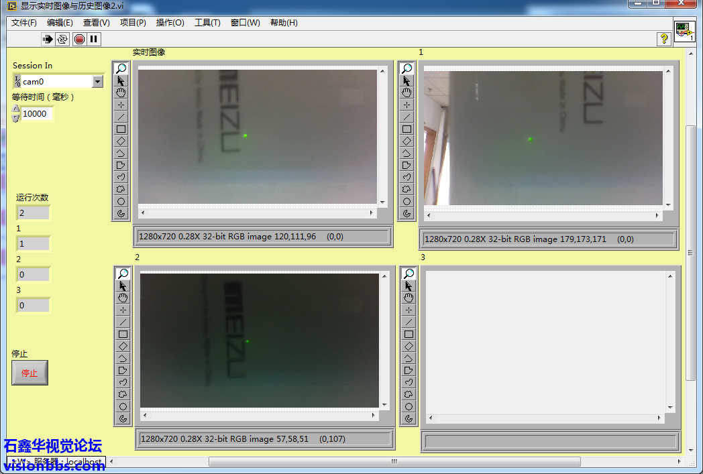703x474 pixels.
Task: Click the red Abort Execution button
Action: (79, 39)
